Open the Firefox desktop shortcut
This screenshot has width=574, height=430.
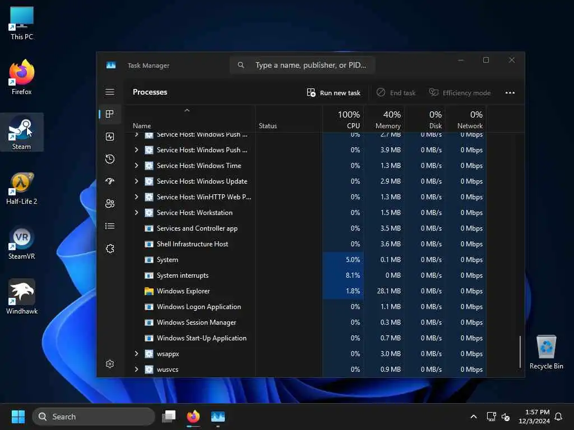22,77
